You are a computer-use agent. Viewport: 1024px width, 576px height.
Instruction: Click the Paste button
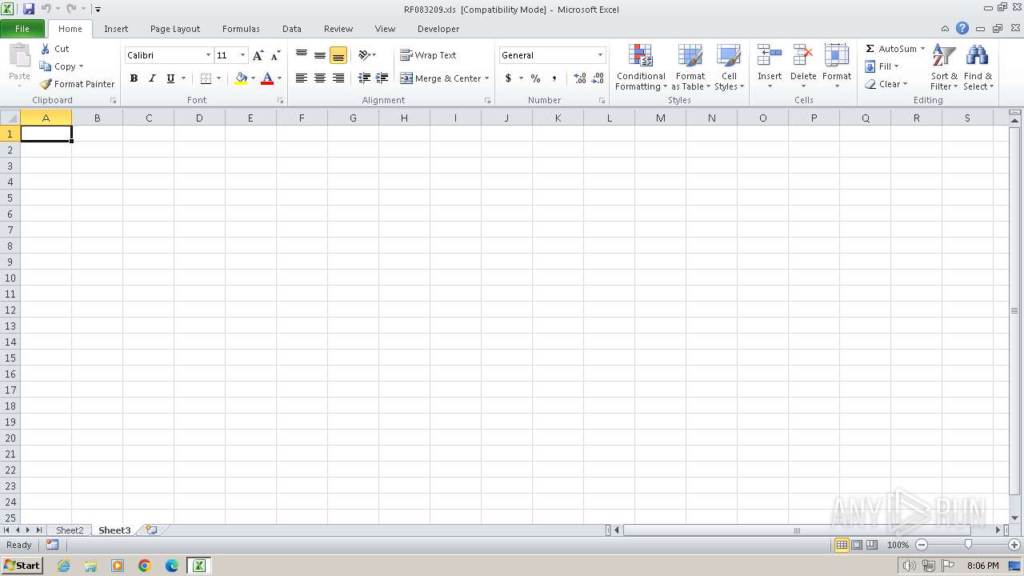click(19, 65)
